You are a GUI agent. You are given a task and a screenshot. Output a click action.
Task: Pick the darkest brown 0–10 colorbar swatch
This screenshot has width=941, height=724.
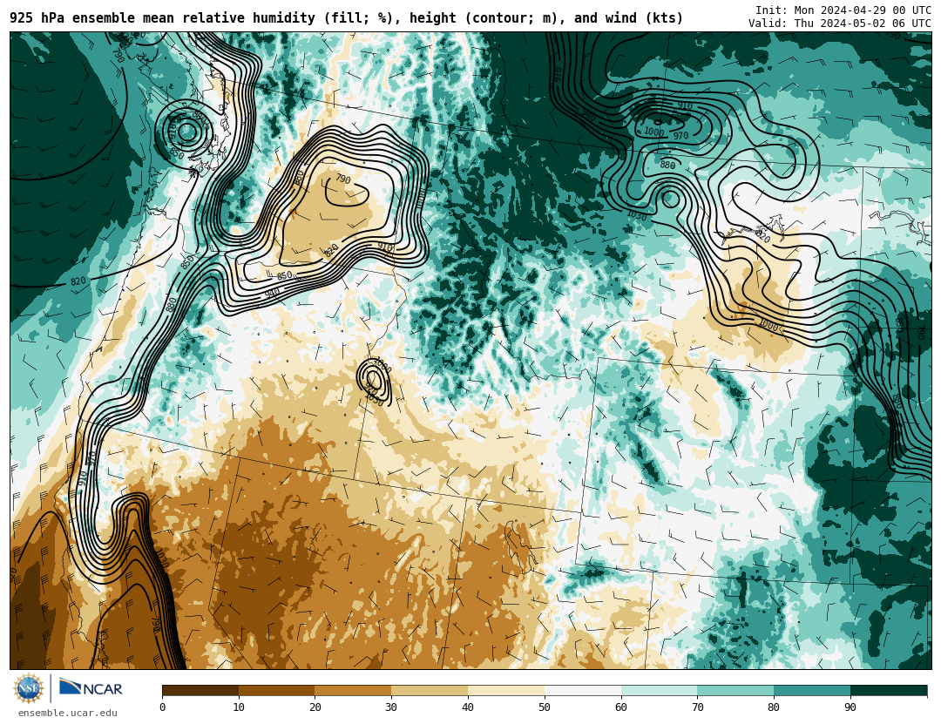pyautogui.click(x=200, y=691)
